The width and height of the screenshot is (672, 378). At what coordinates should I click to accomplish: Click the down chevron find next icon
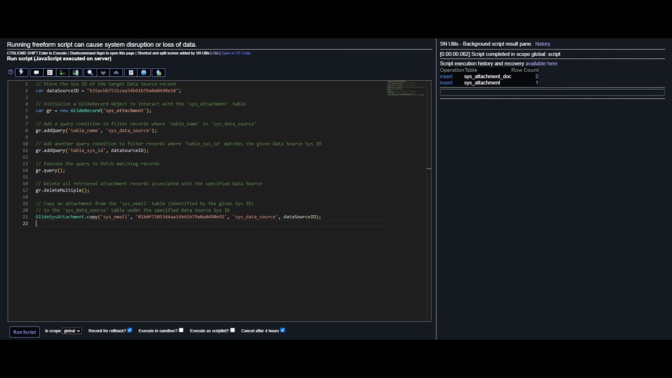[103, 72]
